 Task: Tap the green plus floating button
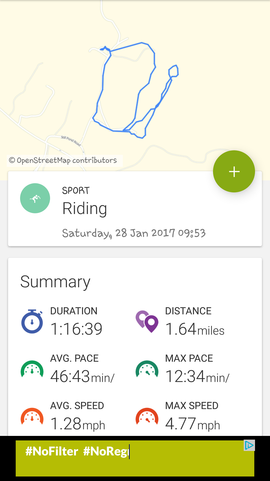point(234,171)
